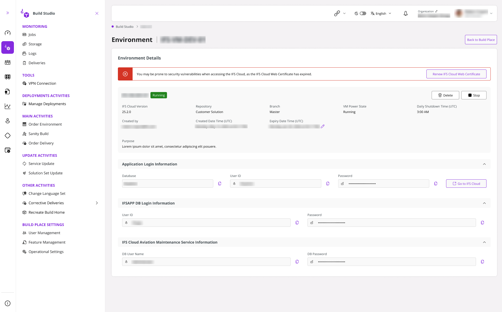Delete the environment

click(445, 95)
